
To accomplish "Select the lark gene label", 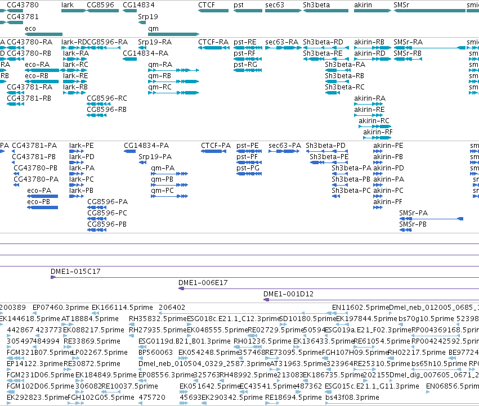I will click(68, 5).
